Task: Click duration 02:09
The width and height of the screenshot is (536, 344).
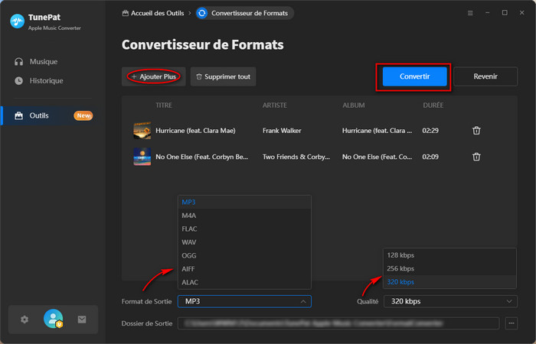Action: coord(430,157)
